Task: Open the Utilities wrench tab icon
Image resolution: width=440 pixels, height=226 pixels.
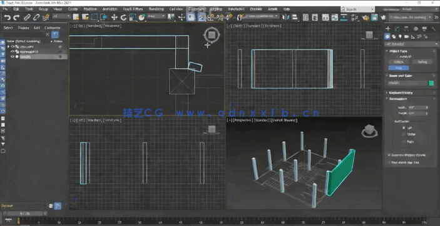Action: point(434,29)
